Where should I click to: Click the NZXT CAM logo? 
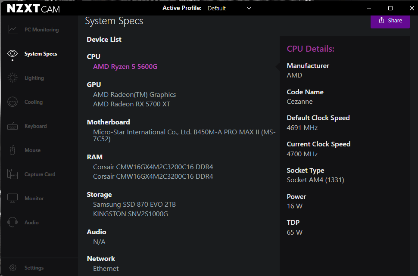[33, 9]
